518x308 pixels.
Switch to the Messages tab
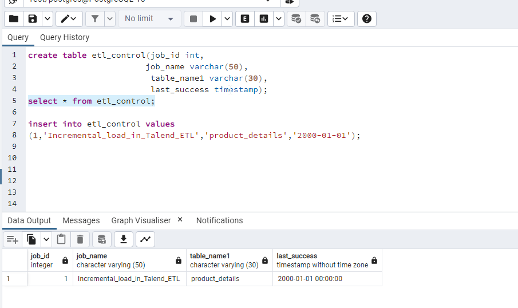pos(81,220)
